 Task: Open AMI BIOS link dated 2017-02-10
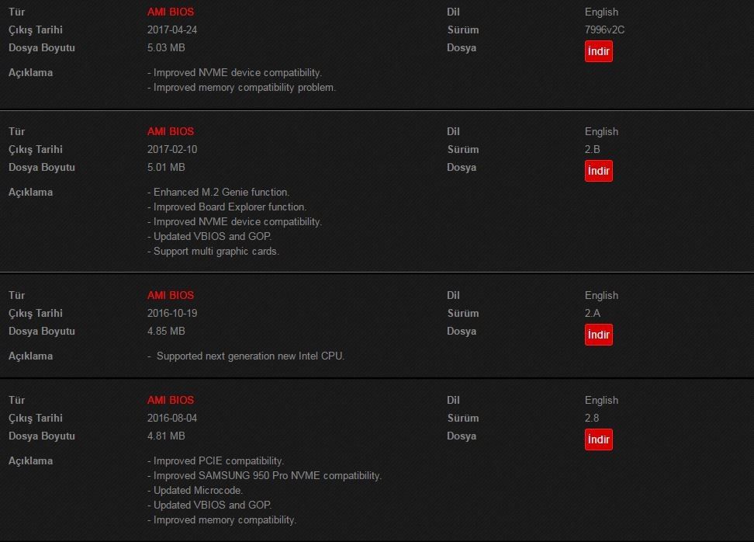coord(171,131)
